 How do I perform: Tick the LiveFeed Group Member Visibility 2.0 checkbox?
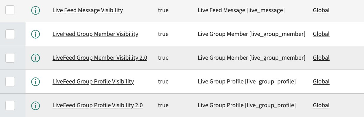[x=10, y=58]
